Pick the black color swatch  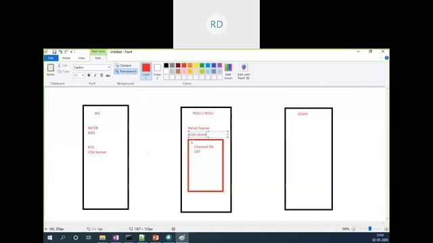click(x=166, y=65)
